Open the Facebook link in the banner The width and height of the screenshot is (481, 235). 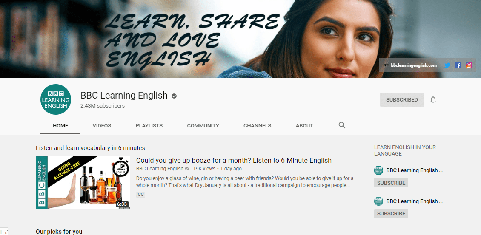[458, 65]
